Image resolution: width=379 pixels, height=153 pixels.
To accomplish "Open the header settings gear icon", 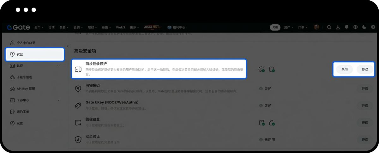I will pos(373,27).
